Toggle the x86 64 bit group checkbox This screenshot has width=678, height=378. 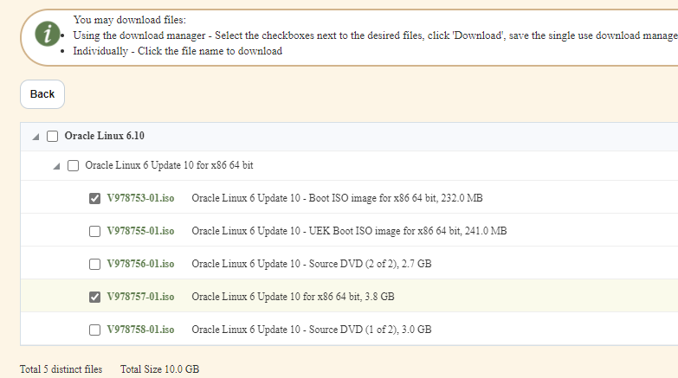click(x=73, y=165)
